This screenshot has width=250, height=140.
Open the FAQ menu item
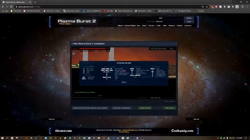(x=158, y=26)
